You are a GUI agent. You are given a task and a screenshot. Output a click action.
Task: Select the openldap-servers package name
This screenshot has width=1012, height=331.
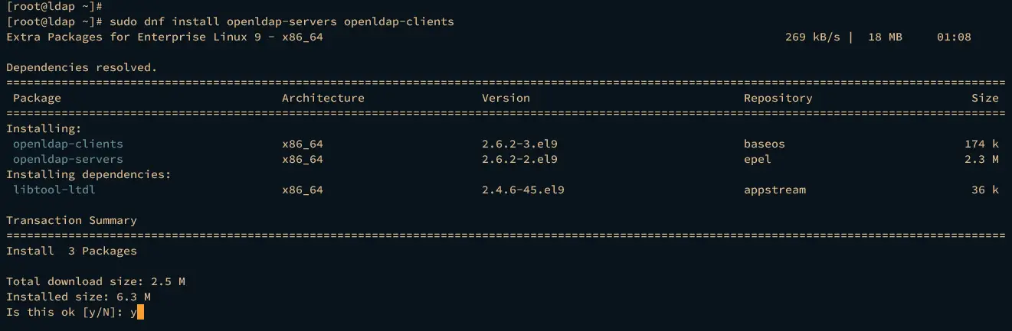68,159
